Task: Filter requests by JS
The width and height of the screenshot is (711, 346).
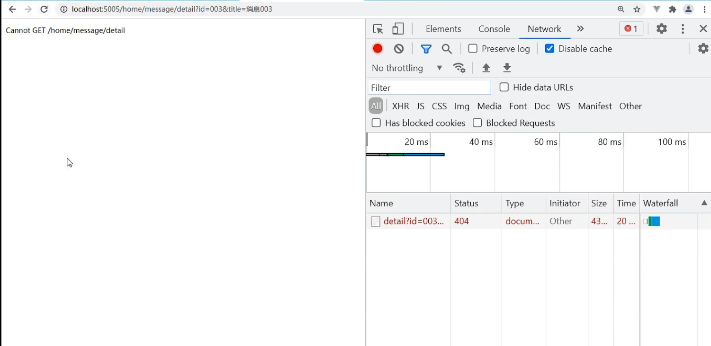Action: [x=421, y=106]
